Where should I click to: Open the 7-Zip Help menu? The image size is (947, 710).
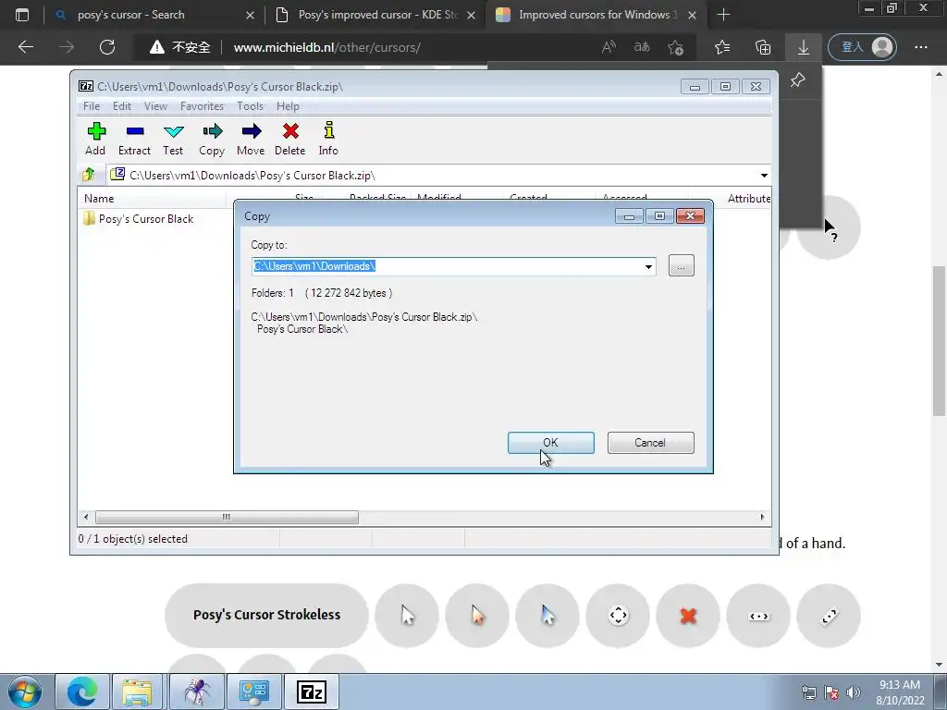click(288, 106)
